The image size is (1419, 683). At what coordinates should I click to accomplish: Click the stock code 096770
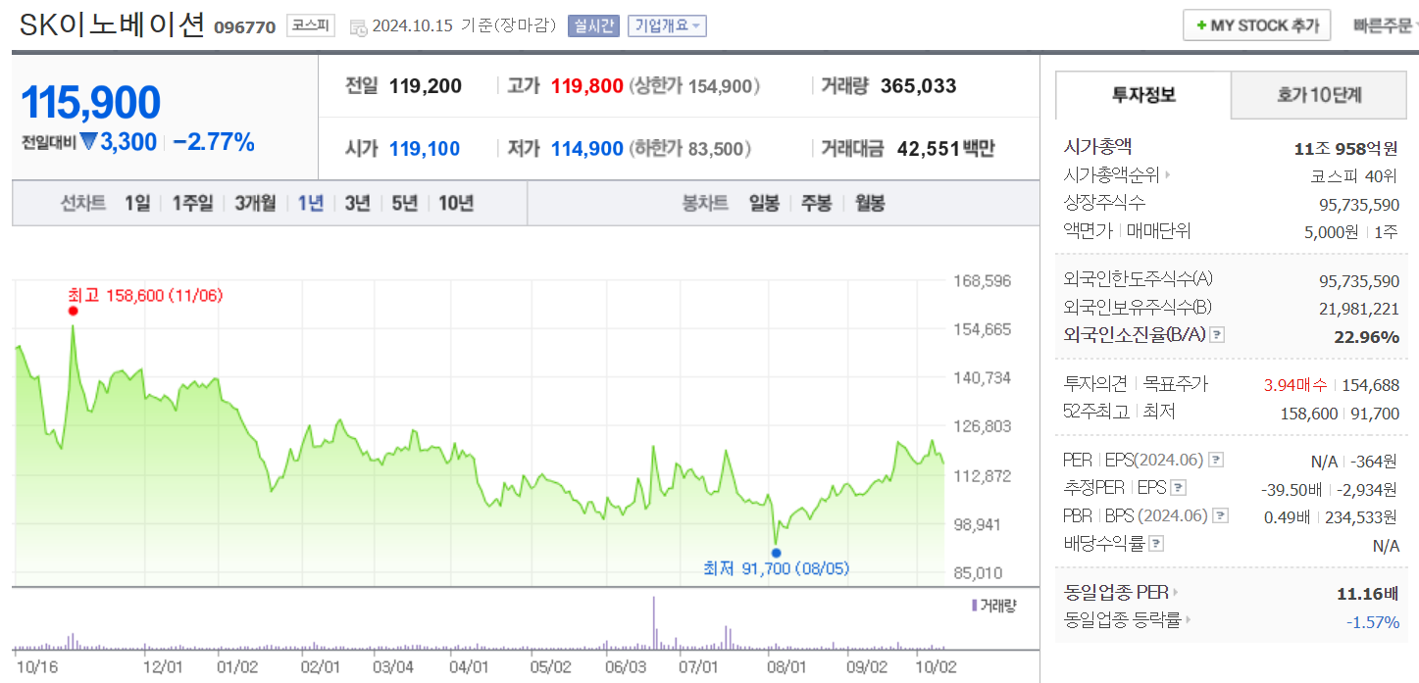click(245, 27)
